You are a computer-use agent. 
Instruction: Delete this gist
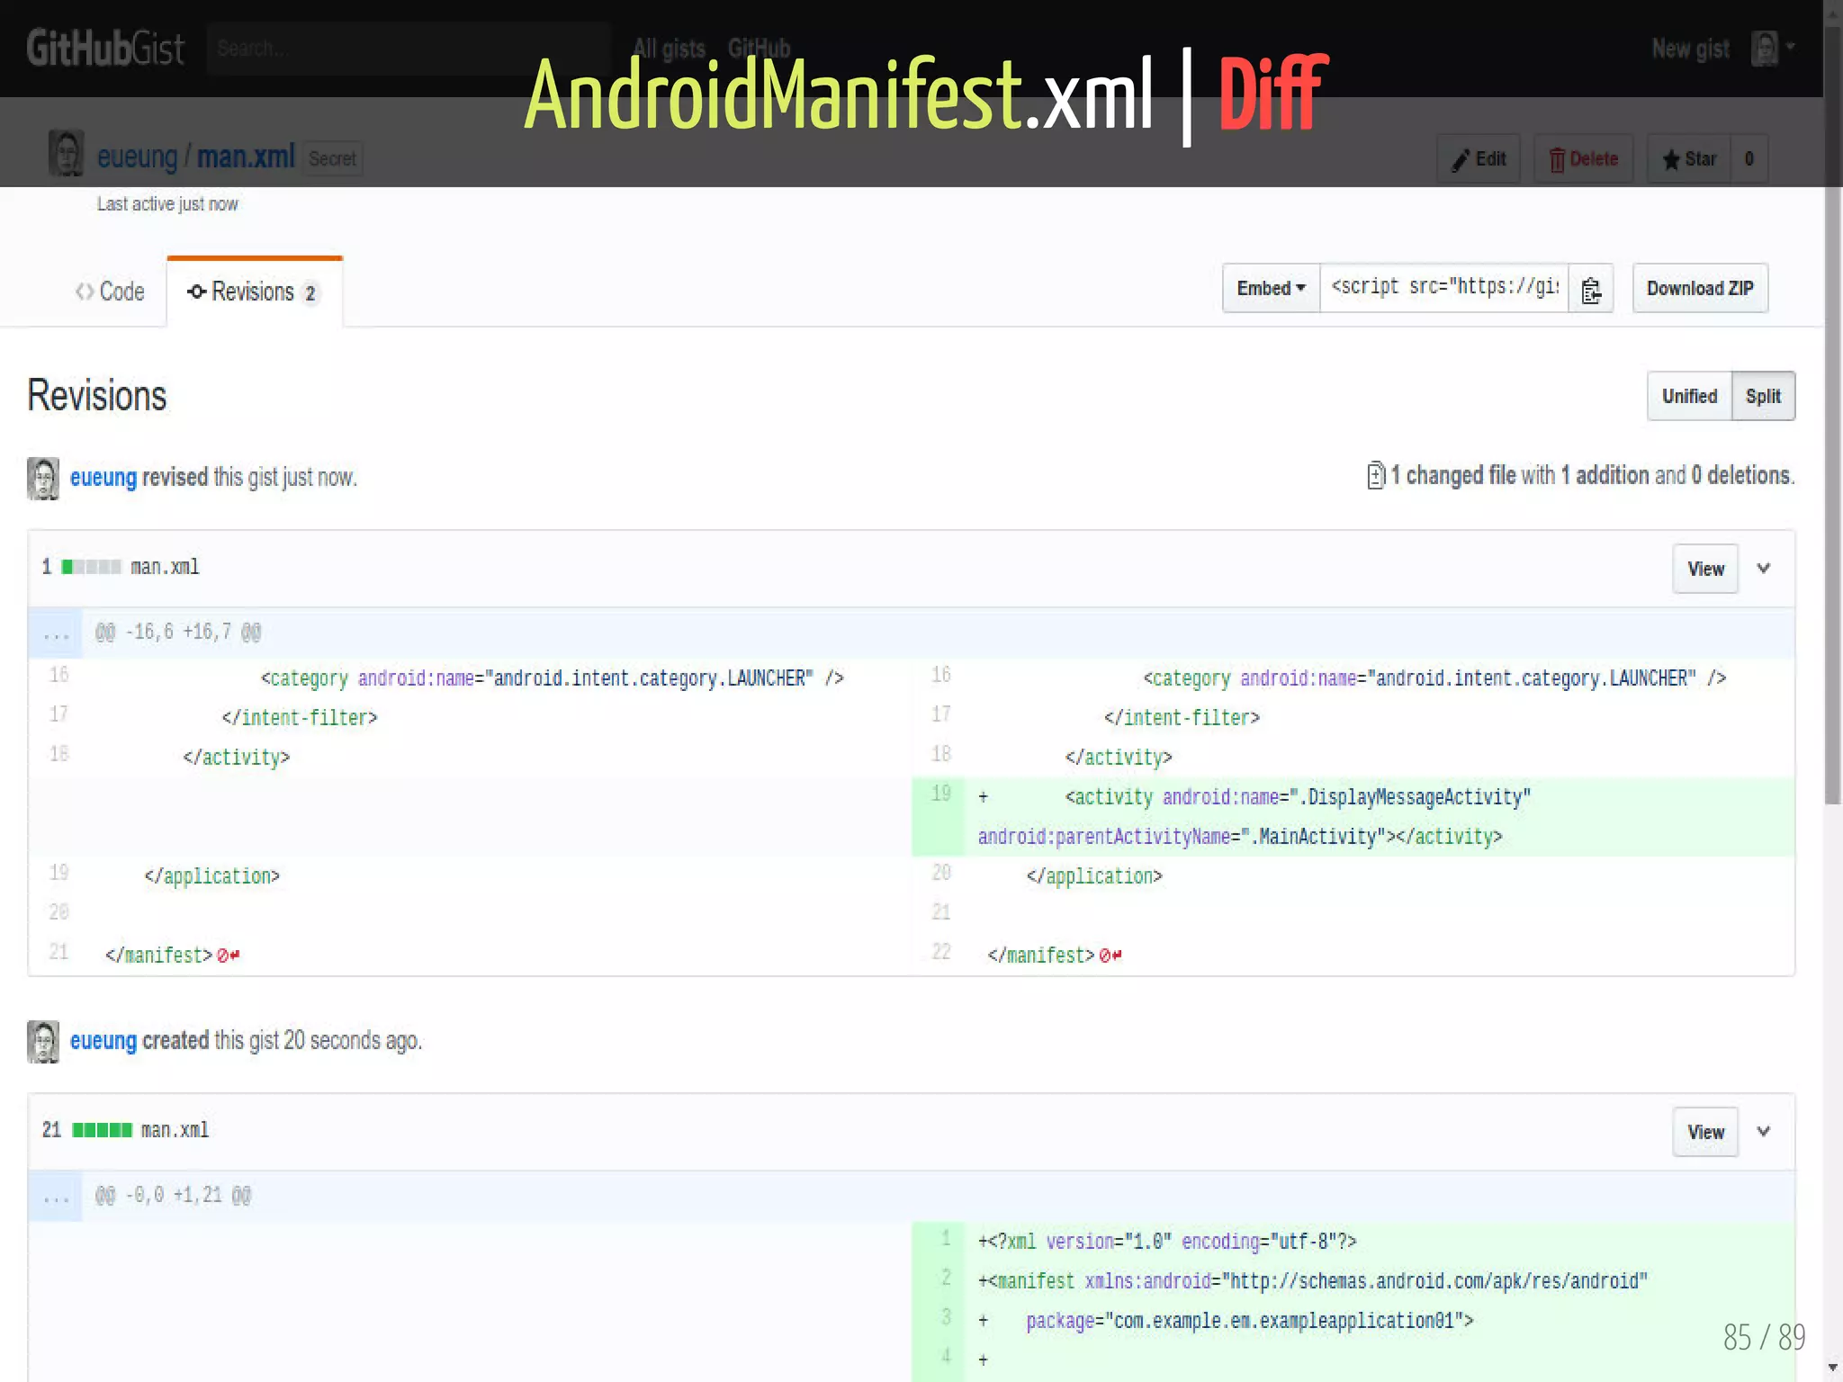pos(1583,159)
